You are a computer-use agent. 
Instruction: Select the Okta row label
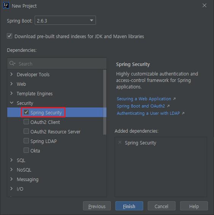point(35,151)
